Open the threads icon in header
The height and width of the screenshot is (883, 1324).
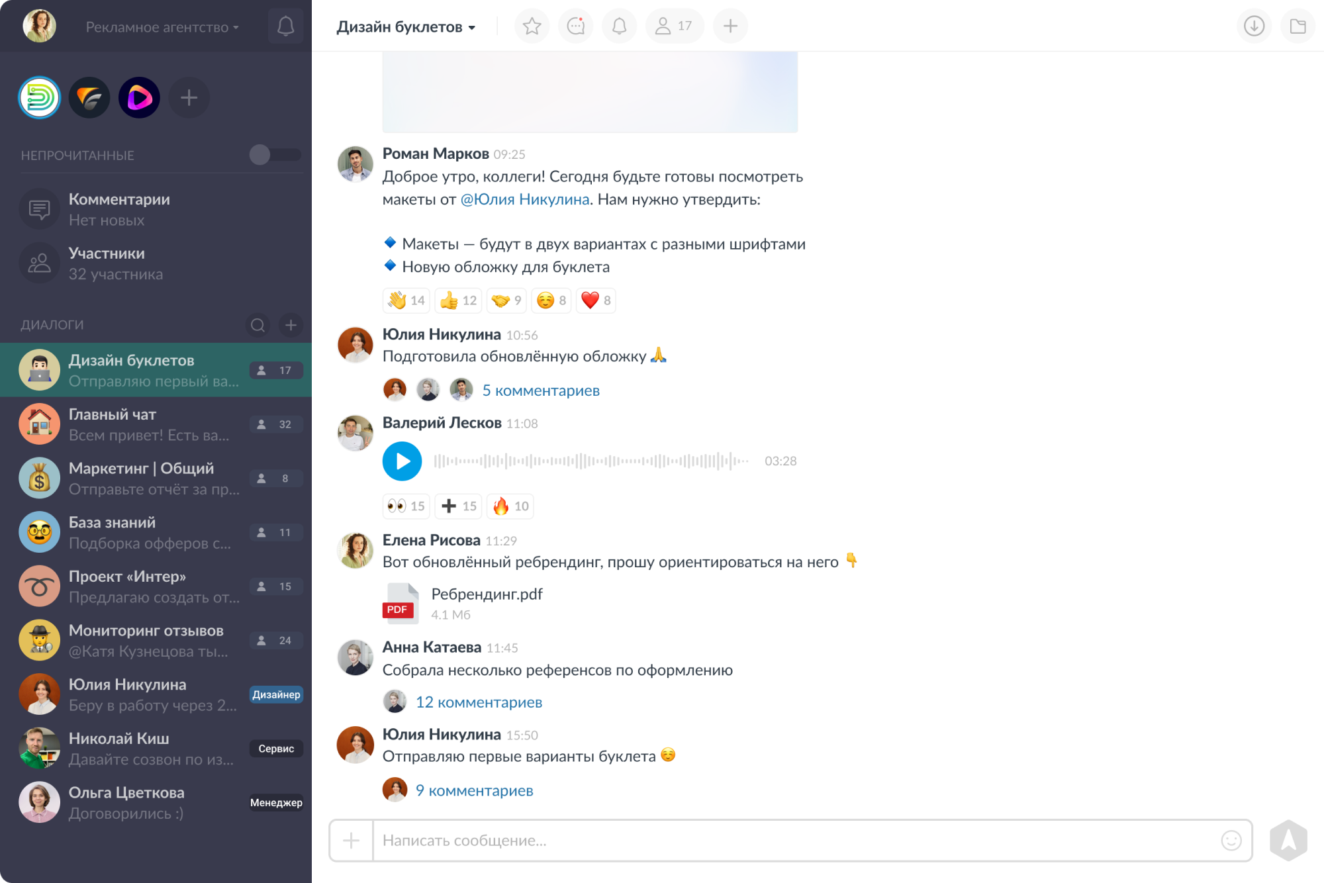576,26
